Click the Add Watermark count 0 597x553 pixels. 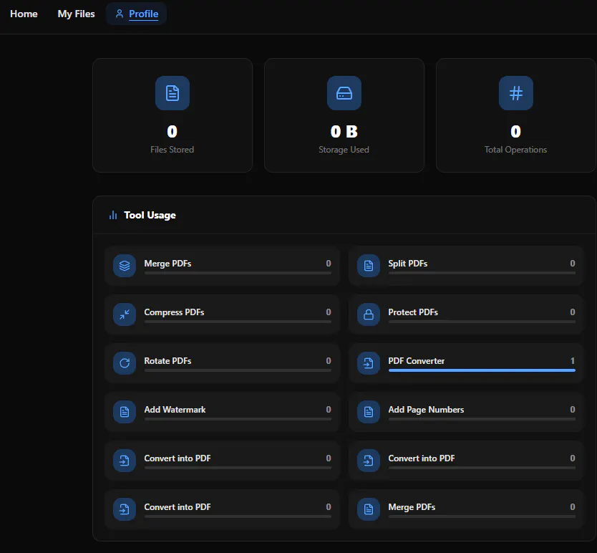pyautogui.click(x=328, y=410)
